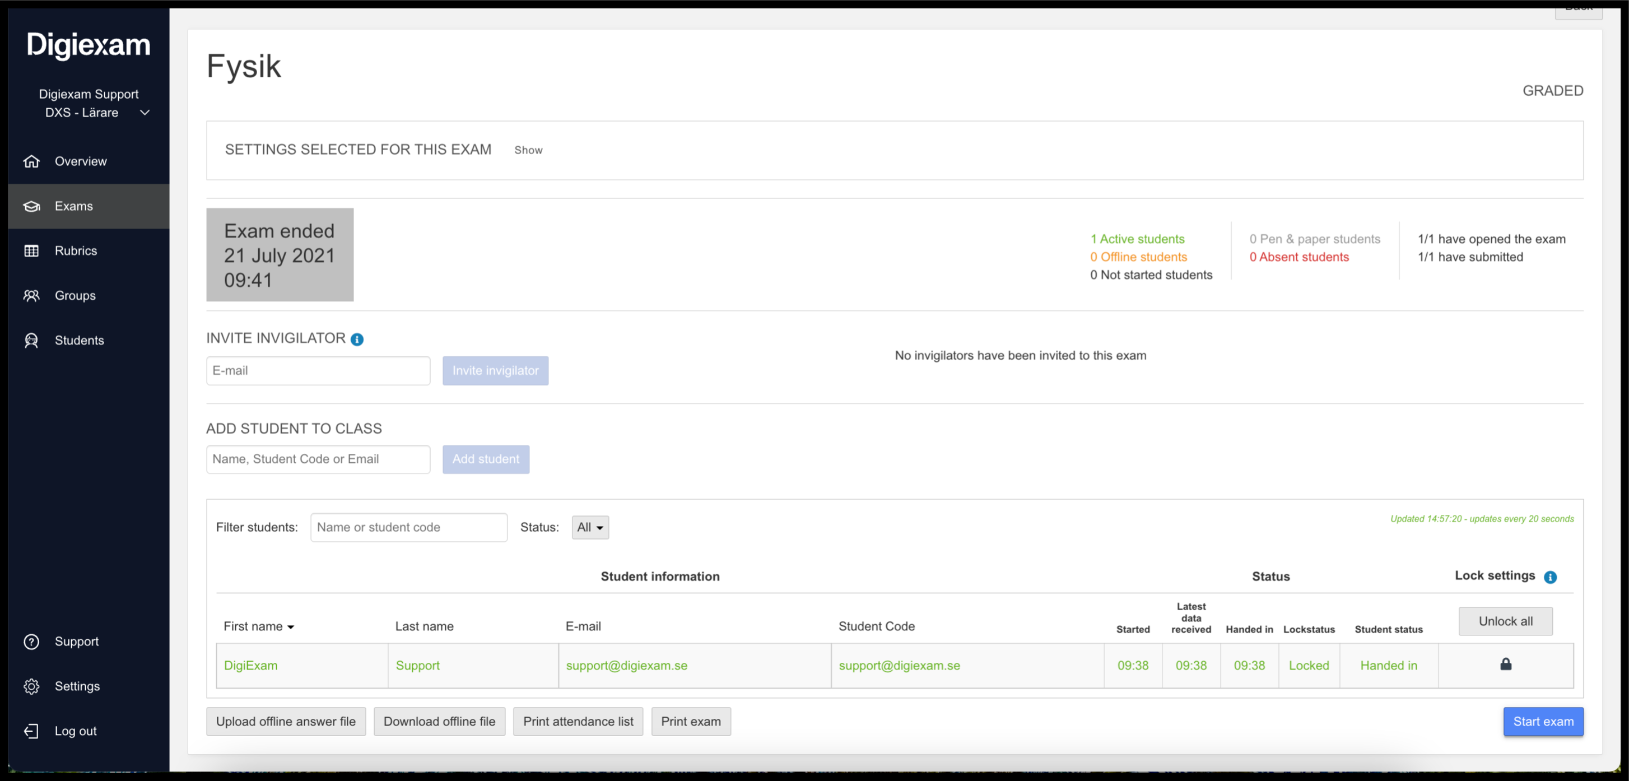Click 0 Pen & paper students text
The height and width of the screenshot is (781, 1629).
(x=1315, y=239)
